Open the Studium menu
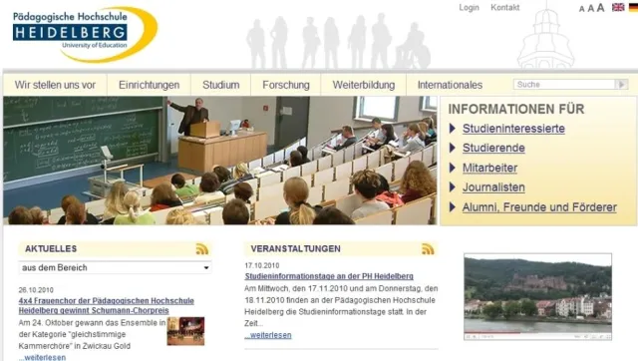Viewport: 638px width, 361px height. (221, 85)
